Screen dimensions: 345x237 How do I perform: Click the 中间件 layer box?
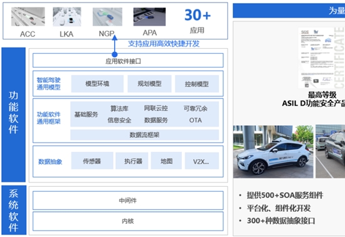click(128, 201)
